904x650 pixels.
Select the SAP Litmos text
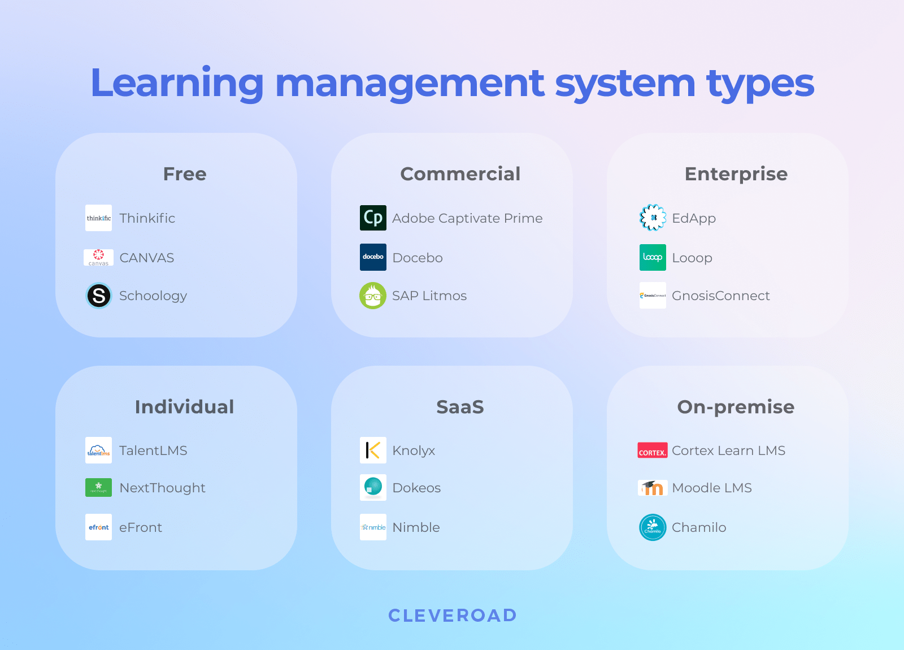coord(429,296)
